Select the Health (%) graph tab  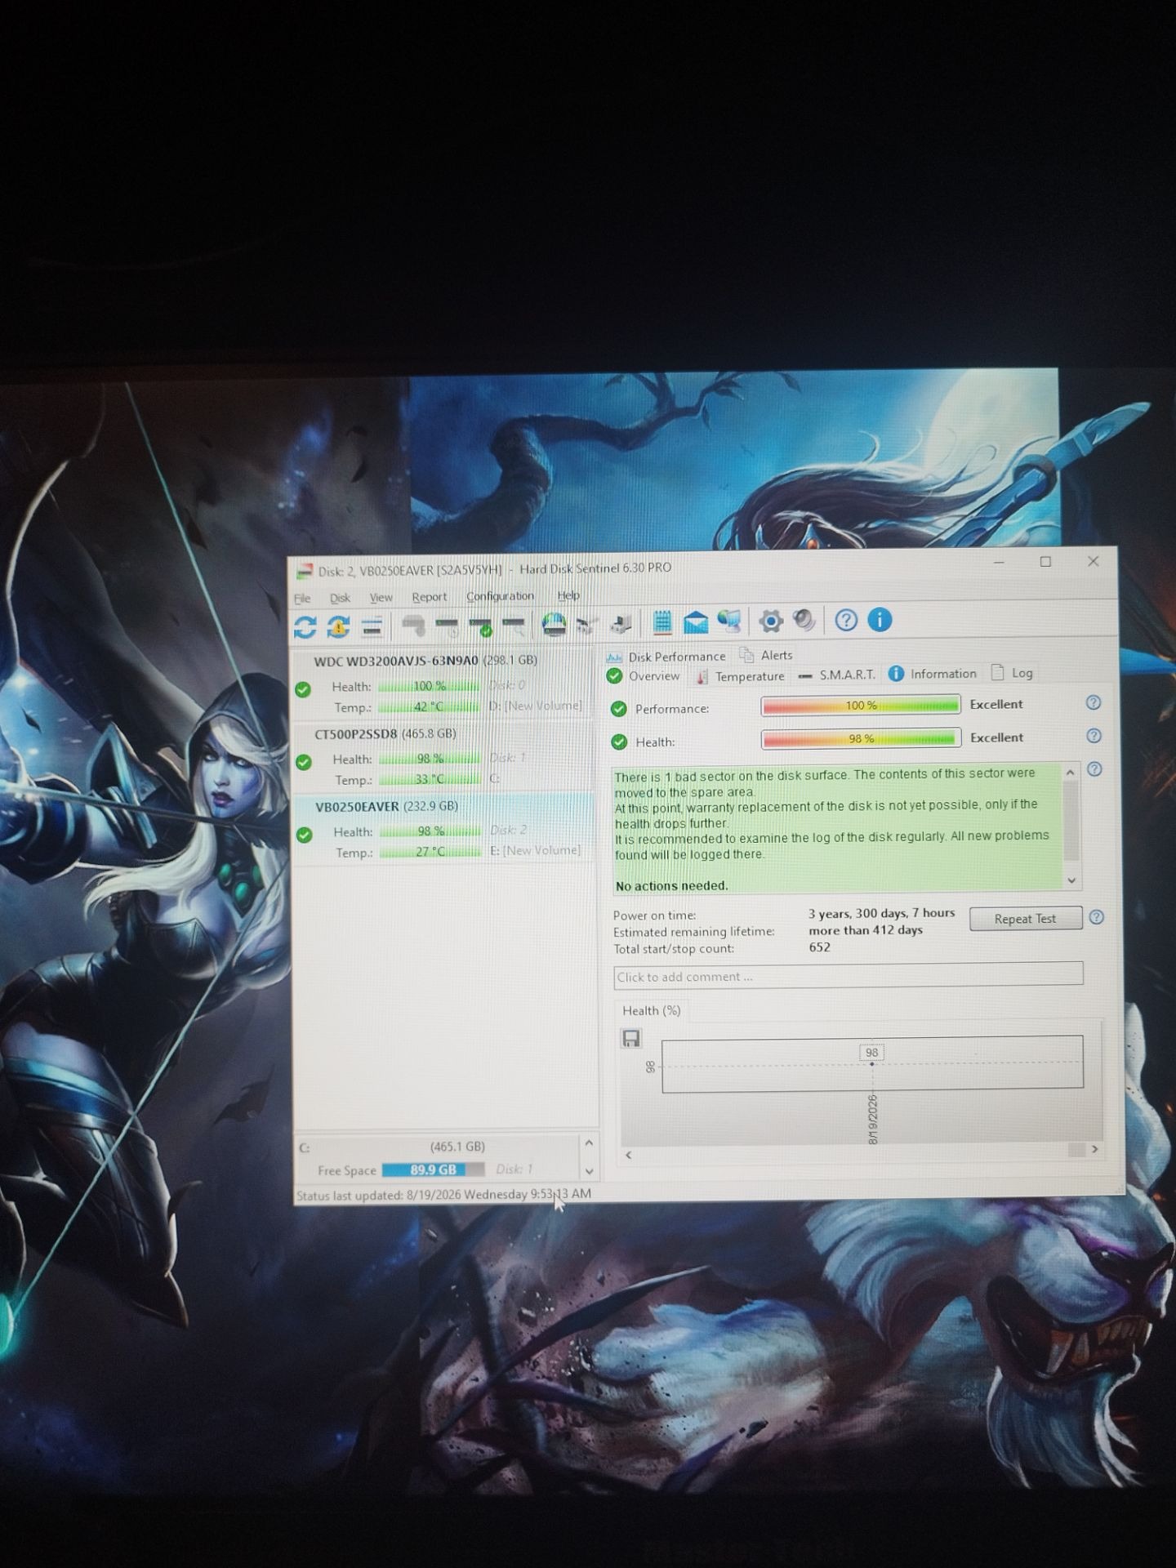pyautogui.click(x=651, y=1011)
